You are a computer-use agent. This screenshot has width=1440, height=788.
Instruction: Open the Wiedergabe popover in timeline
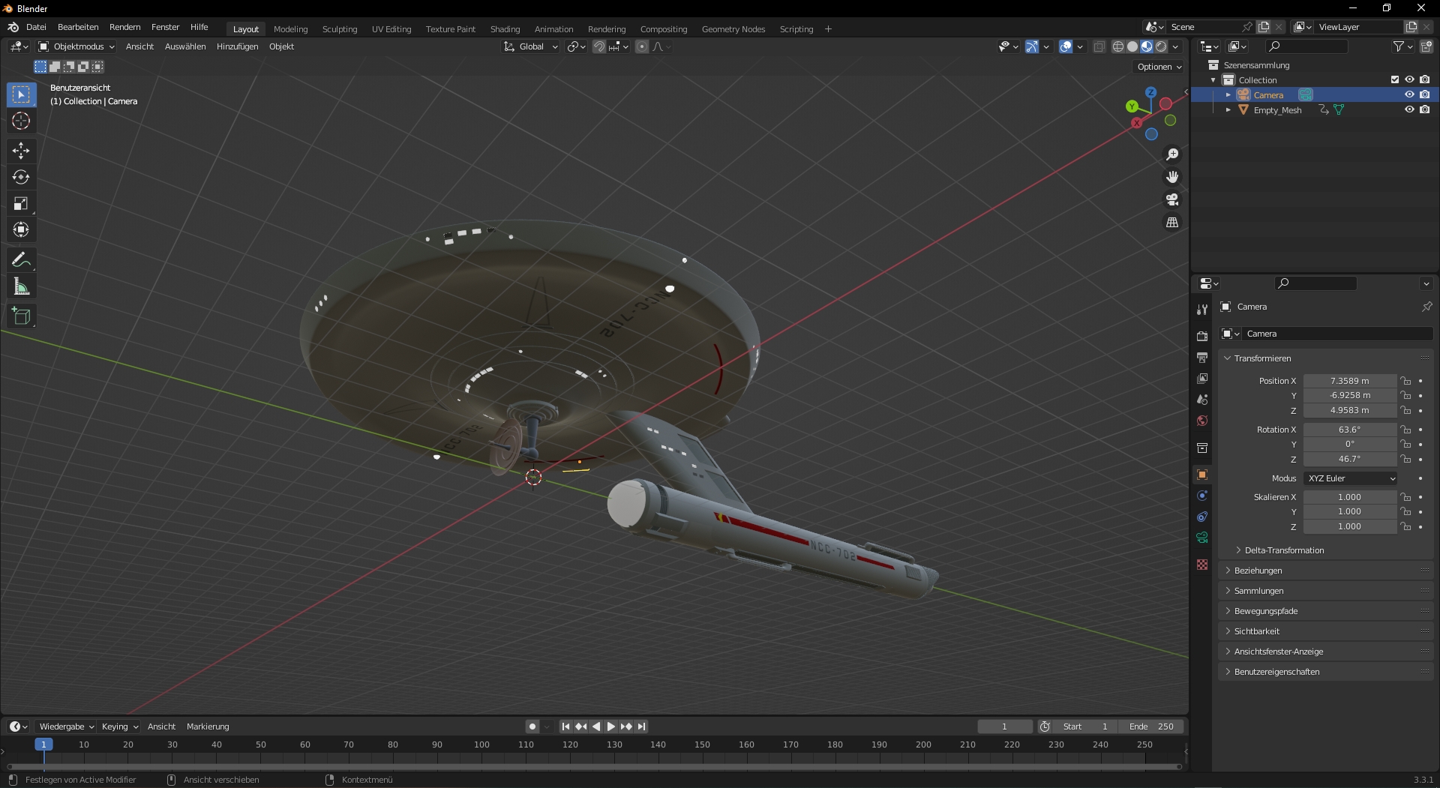coord(67,727)
